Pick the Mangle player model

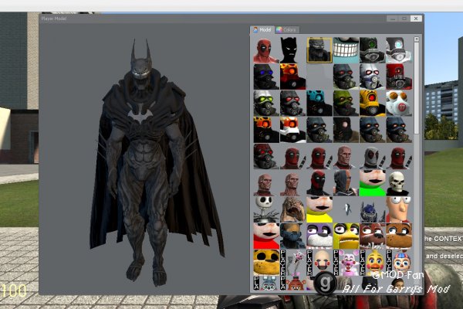pyautogui.click(x=292, y=263)
